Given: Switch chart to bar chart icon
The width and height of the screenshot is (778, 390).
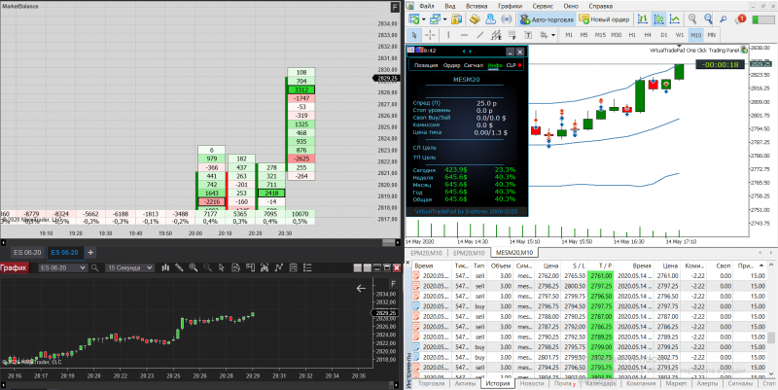Looking at the screenshot, I should [x=643, y=19].
